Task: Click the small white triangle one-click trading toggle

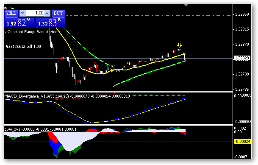Action: point(6,7)
